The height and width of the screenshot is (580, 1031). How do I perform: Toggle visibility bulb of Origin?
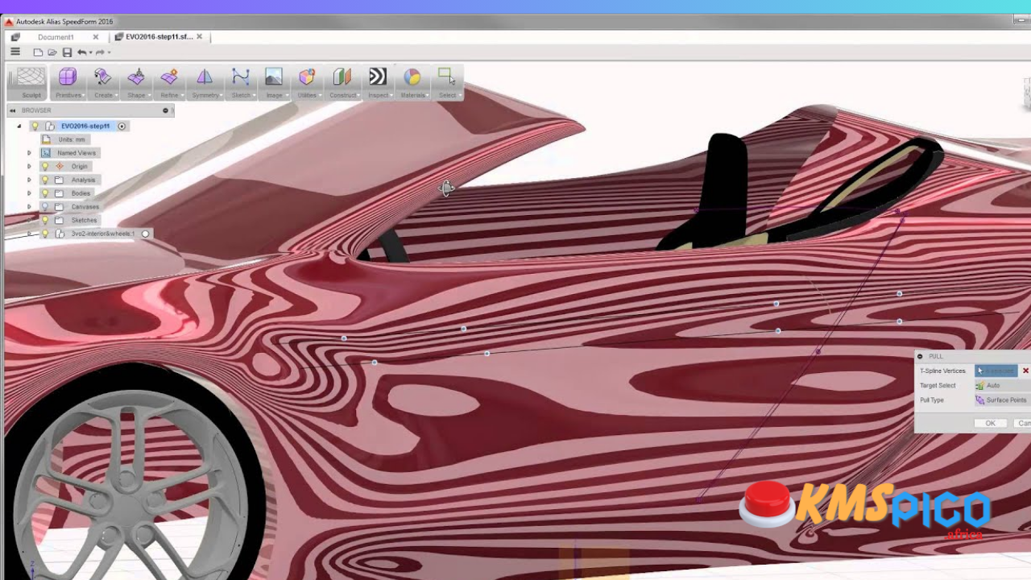(x=45, y=167)
